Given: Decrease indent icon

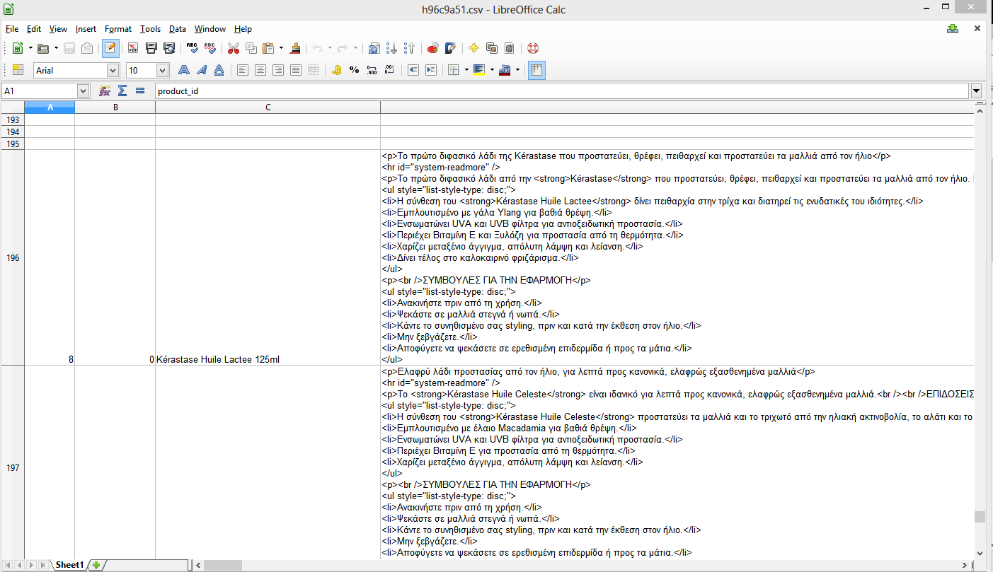Looking at the screenshot, I should click(413, 70).
